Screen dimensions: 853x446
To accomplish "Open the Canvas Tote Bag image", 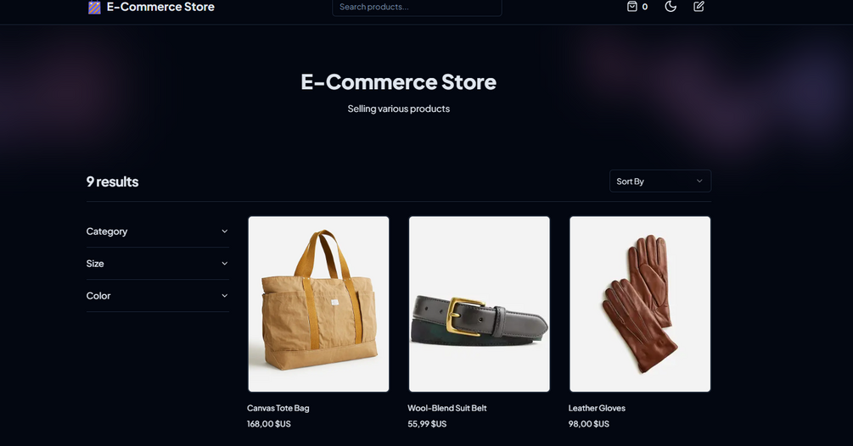I will [319, 304].
